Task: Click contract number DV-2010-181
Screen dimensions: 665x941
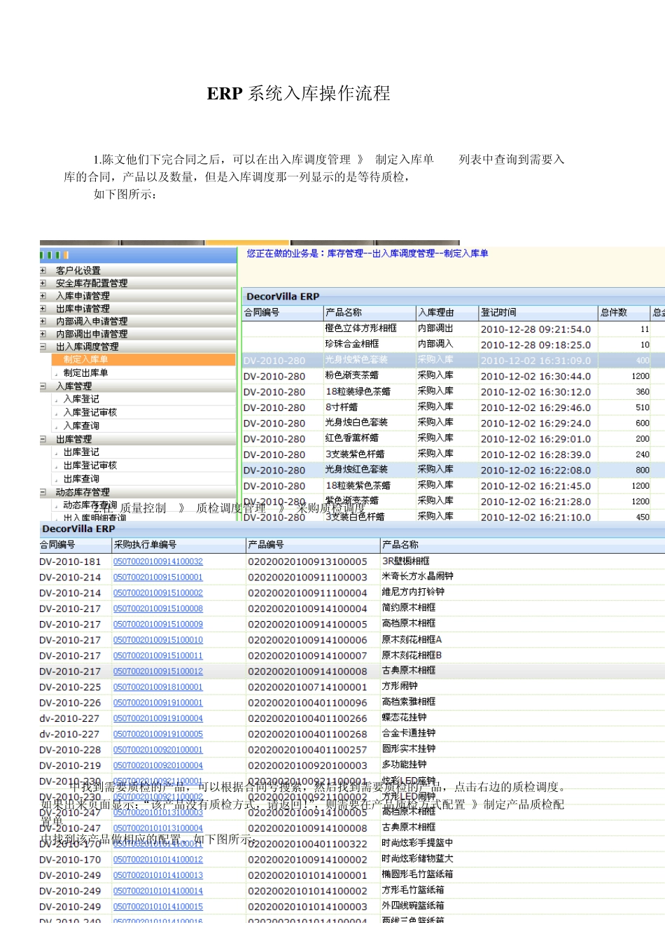Action: [x=70, y=562]
